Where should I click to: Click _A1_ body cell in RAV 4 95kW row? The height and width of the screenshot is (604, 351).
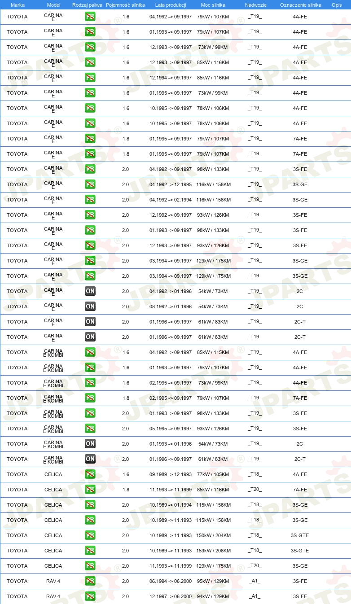(255, 581)
